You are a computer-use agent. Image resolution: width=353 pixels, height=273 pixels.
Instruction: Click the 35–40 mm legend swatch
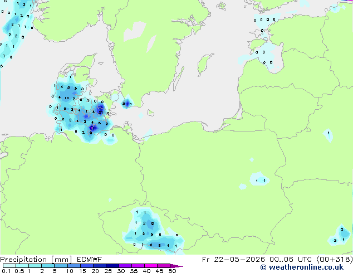[x=138, y=266]
